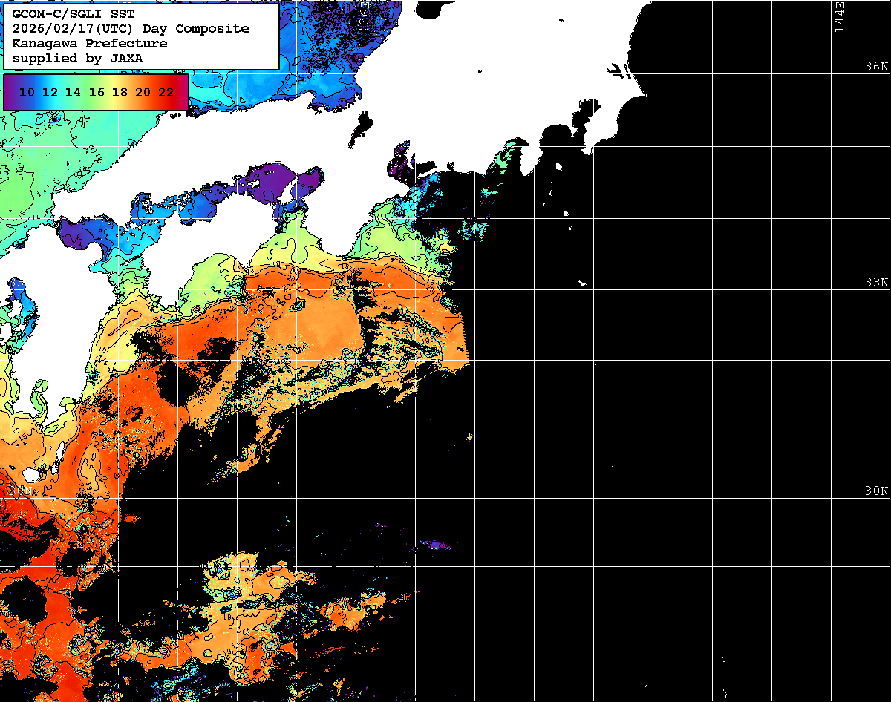
Task: Click the 30N latitude label
Action: tap(876, 491)
